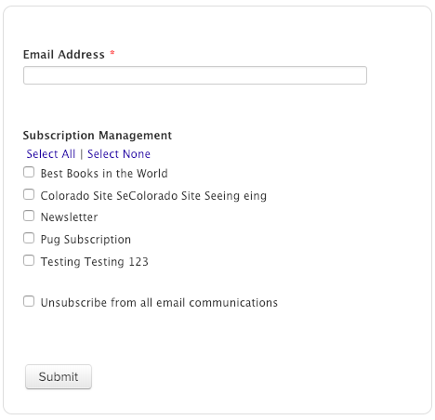Click the Select None link

point(119,154)
